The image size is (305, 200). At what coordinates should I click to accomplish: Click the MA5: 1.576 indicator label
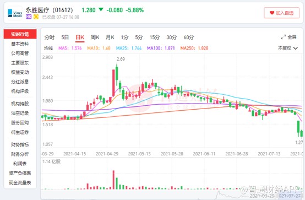(70, 48)
